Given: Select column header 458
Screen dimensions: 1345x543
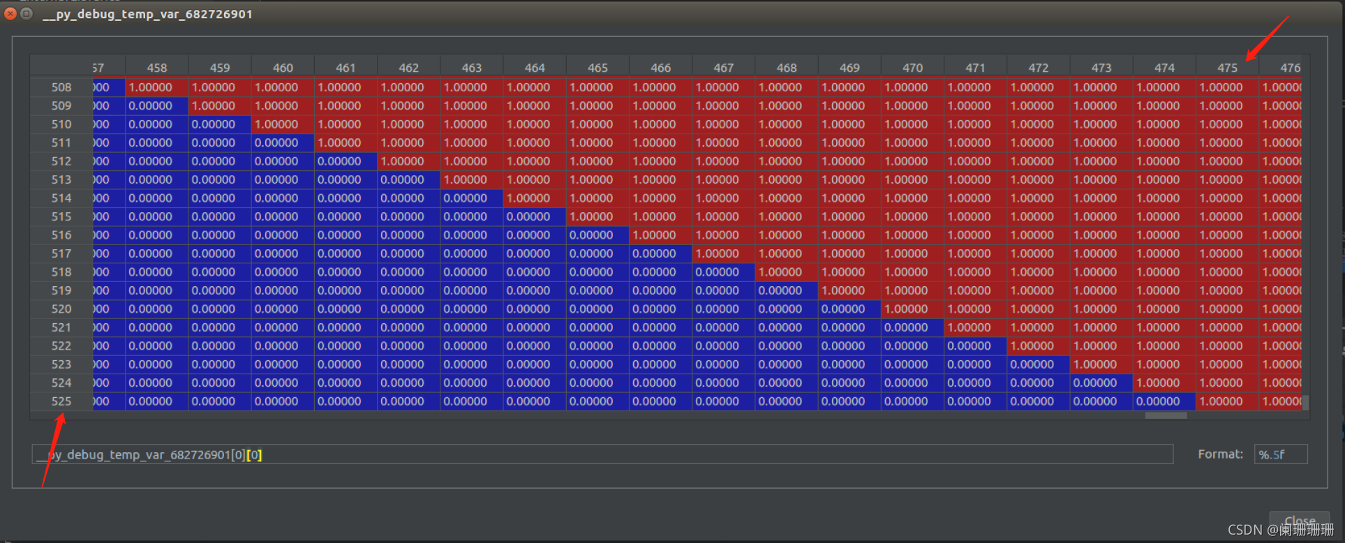Looking at the screenshot, I should pyautogui.click(x=157, y=68).
